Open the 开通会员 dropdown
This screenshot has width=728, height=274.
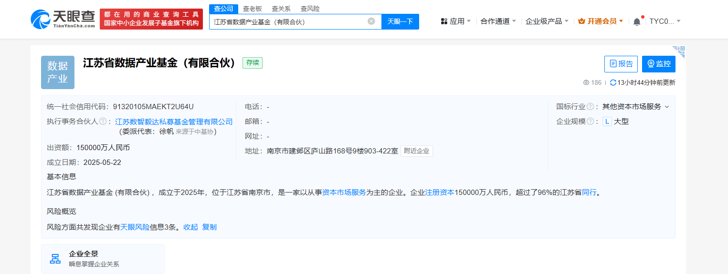pos(621,21)
